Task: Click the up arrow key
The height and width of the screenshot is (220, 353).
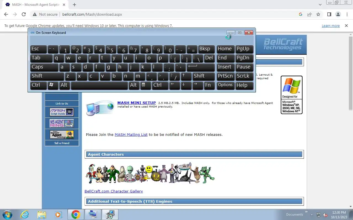Action: coord(186,76)
